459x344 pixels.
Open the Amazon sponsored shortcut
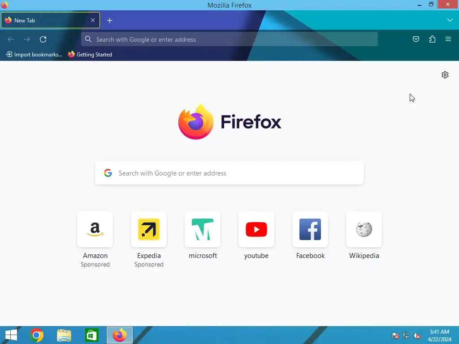tap(95, 229)
